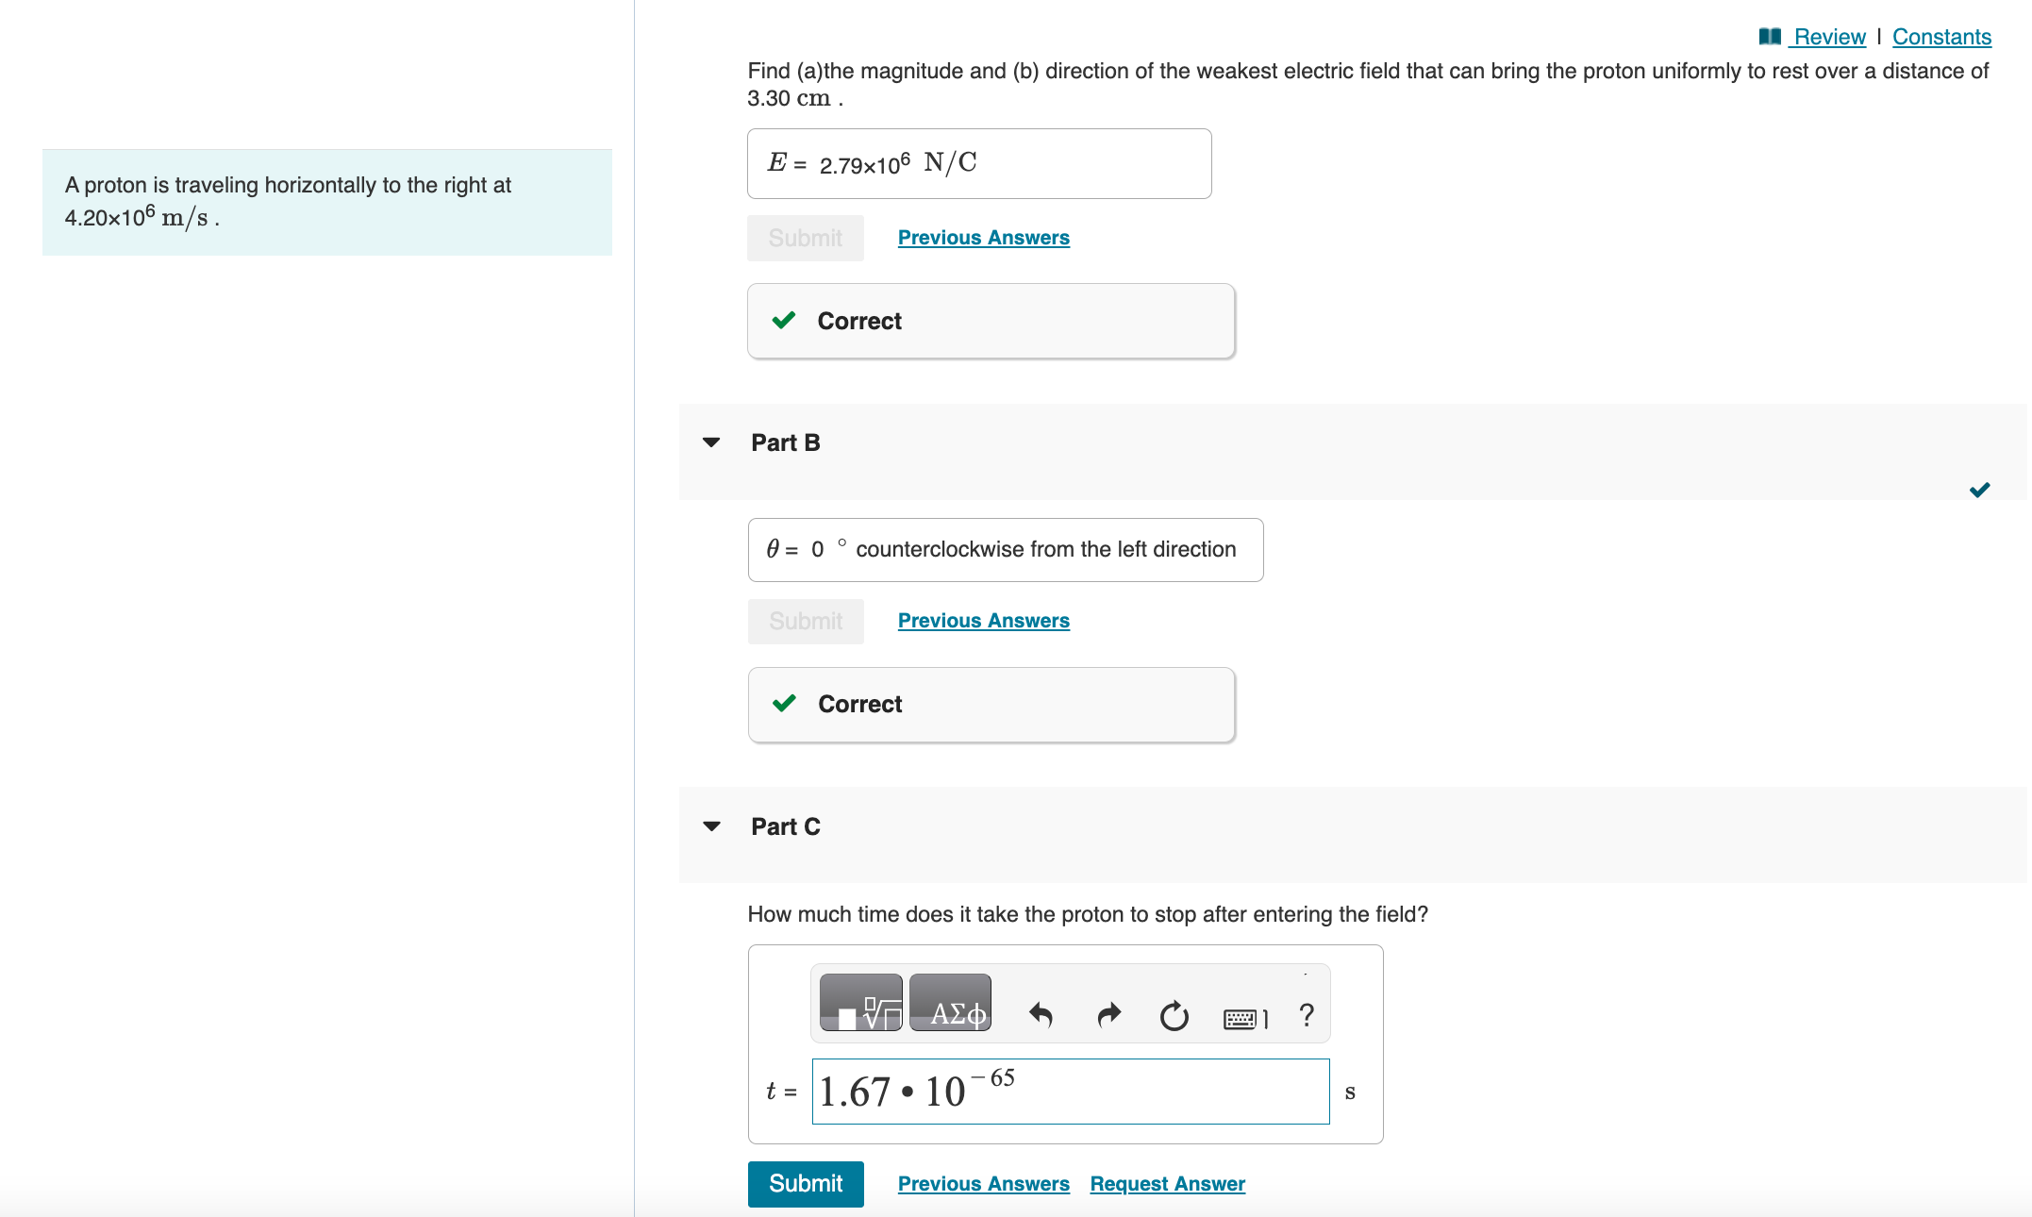Open the math templates palette in the equation editor
Screen dimensions: 2032x1217
click(x=861, y=1003)
